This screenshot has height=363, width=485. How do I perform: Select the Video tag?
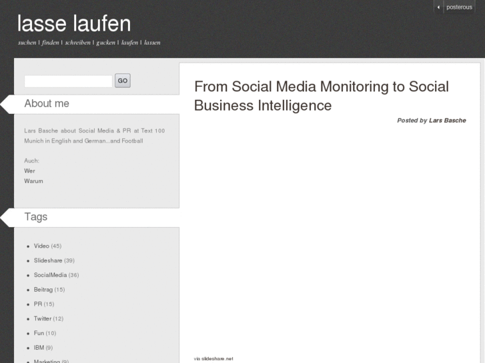[41, 246]
